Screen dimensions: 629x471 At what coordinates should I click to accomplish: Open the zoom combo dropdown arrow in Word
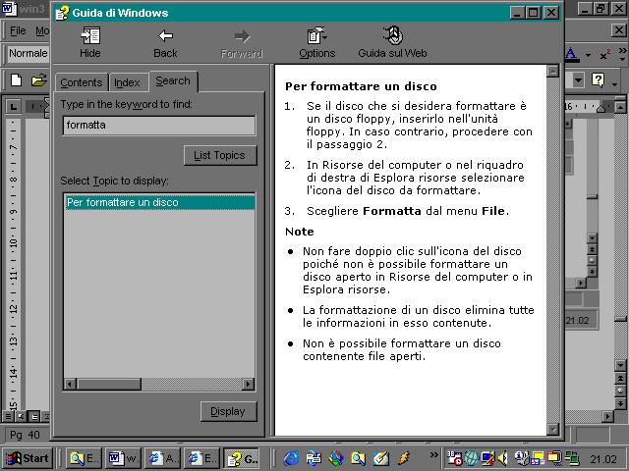pos(578,80)
